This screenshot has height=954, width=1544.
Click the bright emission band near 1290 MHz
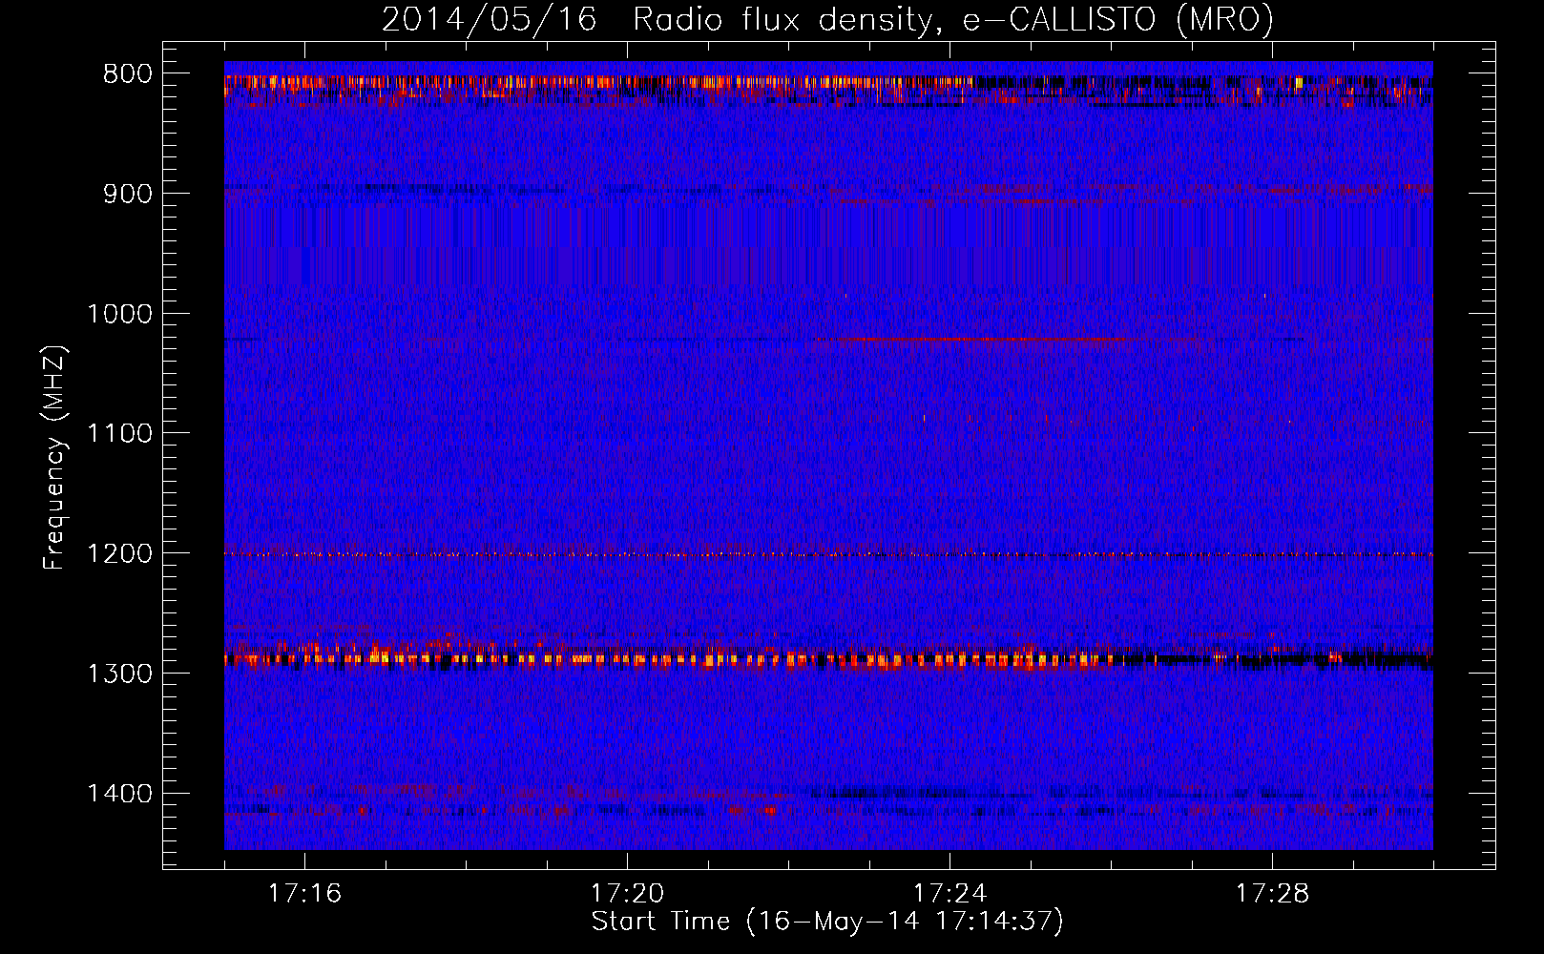tap(828, 657)
